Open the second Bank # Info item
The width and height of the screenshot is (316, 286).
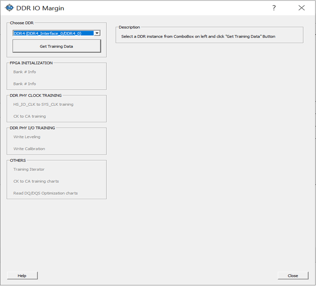[x=25, y=84]
